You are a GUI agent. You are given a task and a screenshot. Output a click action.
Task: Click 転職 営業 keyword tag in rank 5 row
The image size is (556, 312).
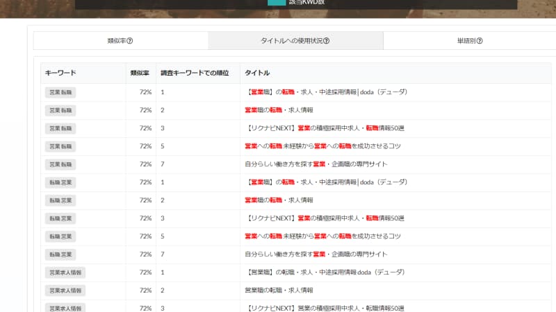point(60,236)
